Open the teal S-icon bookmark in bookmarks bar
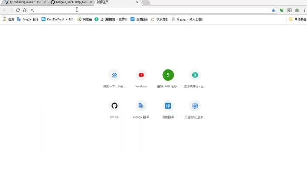 point(111,19)
